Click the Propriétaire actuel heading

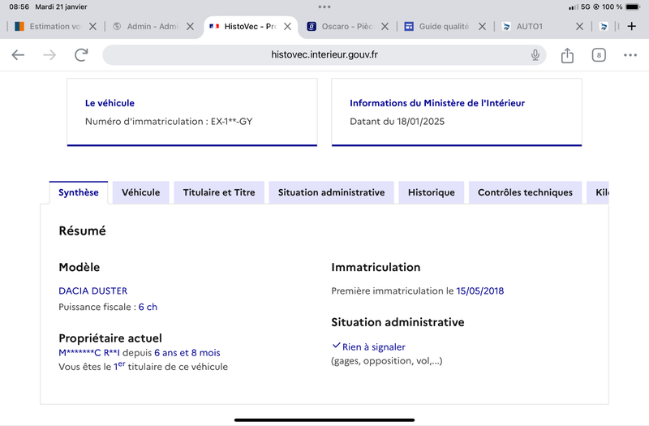click(x=110, y=338)
